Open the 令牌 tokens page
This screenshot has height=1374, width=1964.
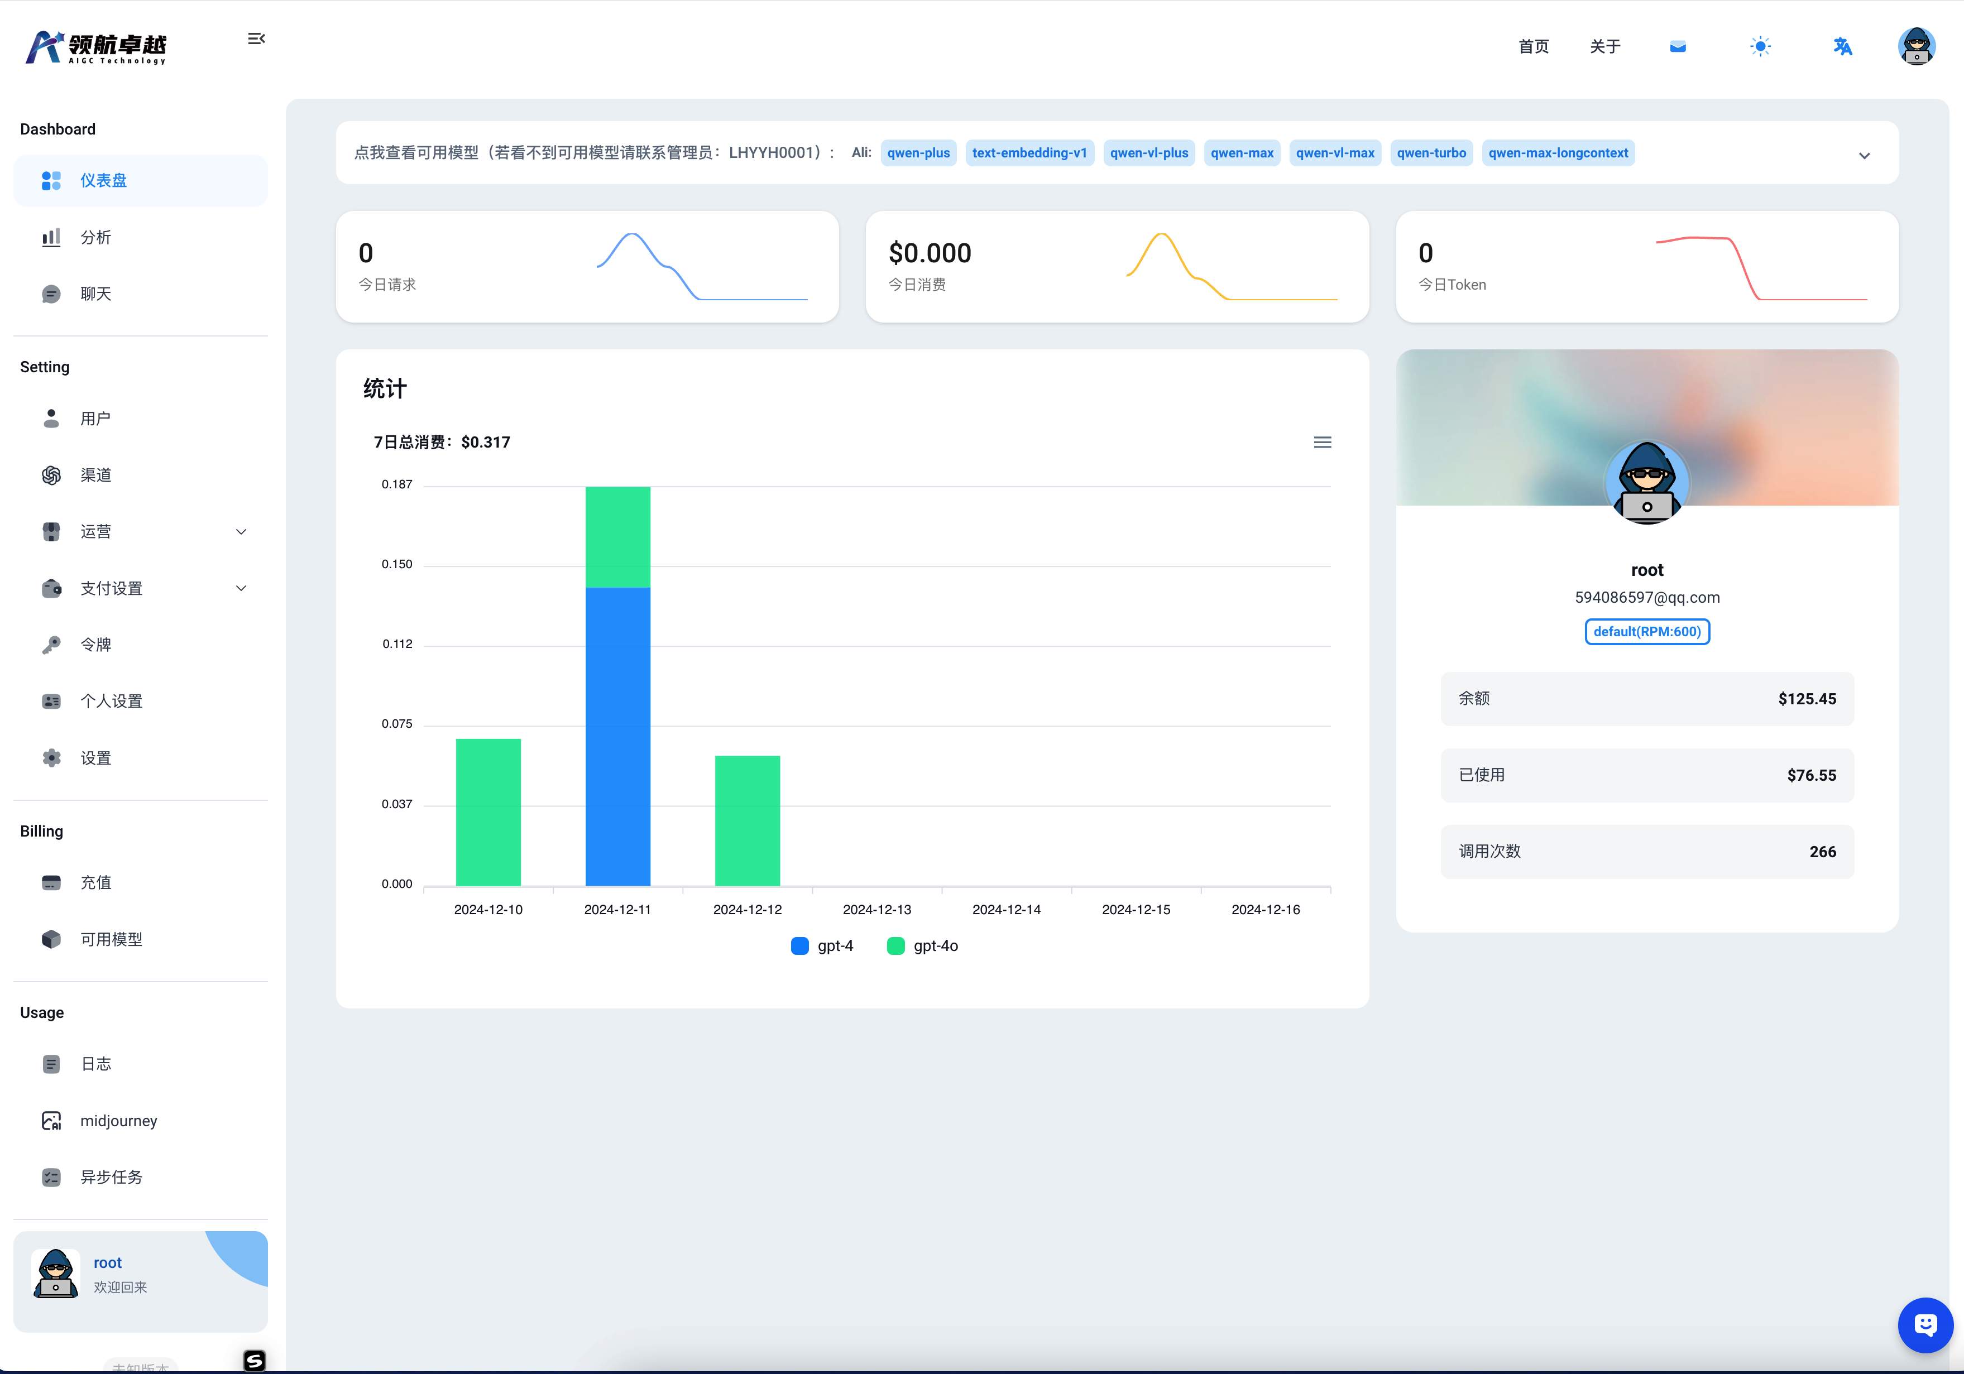[x=96, y=645]
